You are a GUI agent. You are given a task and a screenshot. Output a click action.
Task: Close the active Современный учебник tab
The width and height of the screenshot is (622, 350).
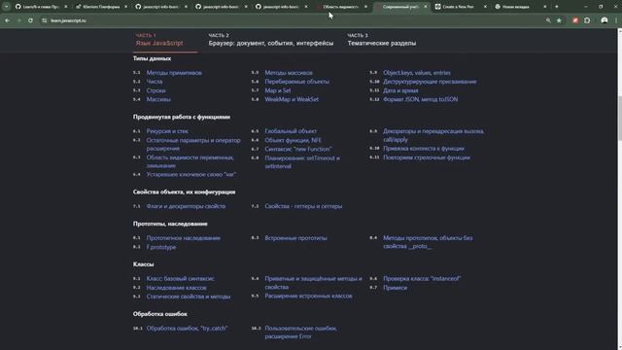pos(426,7)
